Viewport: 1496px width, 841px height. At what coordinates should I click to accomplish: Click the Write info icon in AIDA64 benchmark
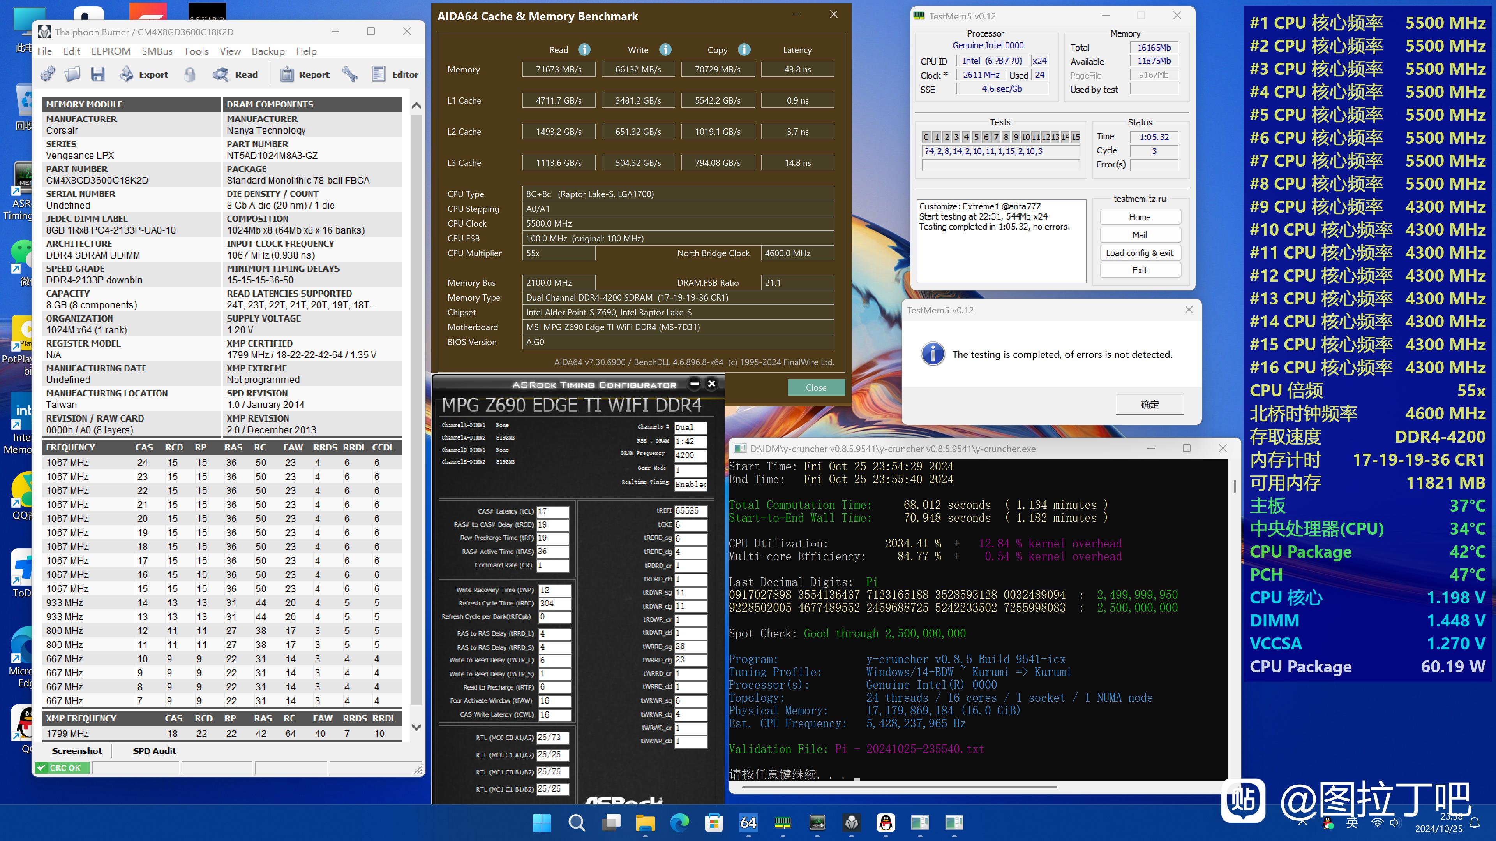(665, 50)
